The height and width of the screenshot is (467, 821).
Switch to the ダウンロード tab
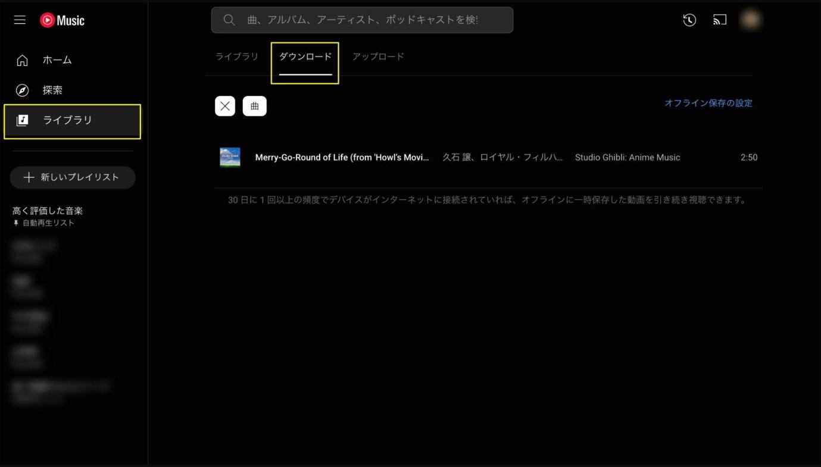[305, 57]
